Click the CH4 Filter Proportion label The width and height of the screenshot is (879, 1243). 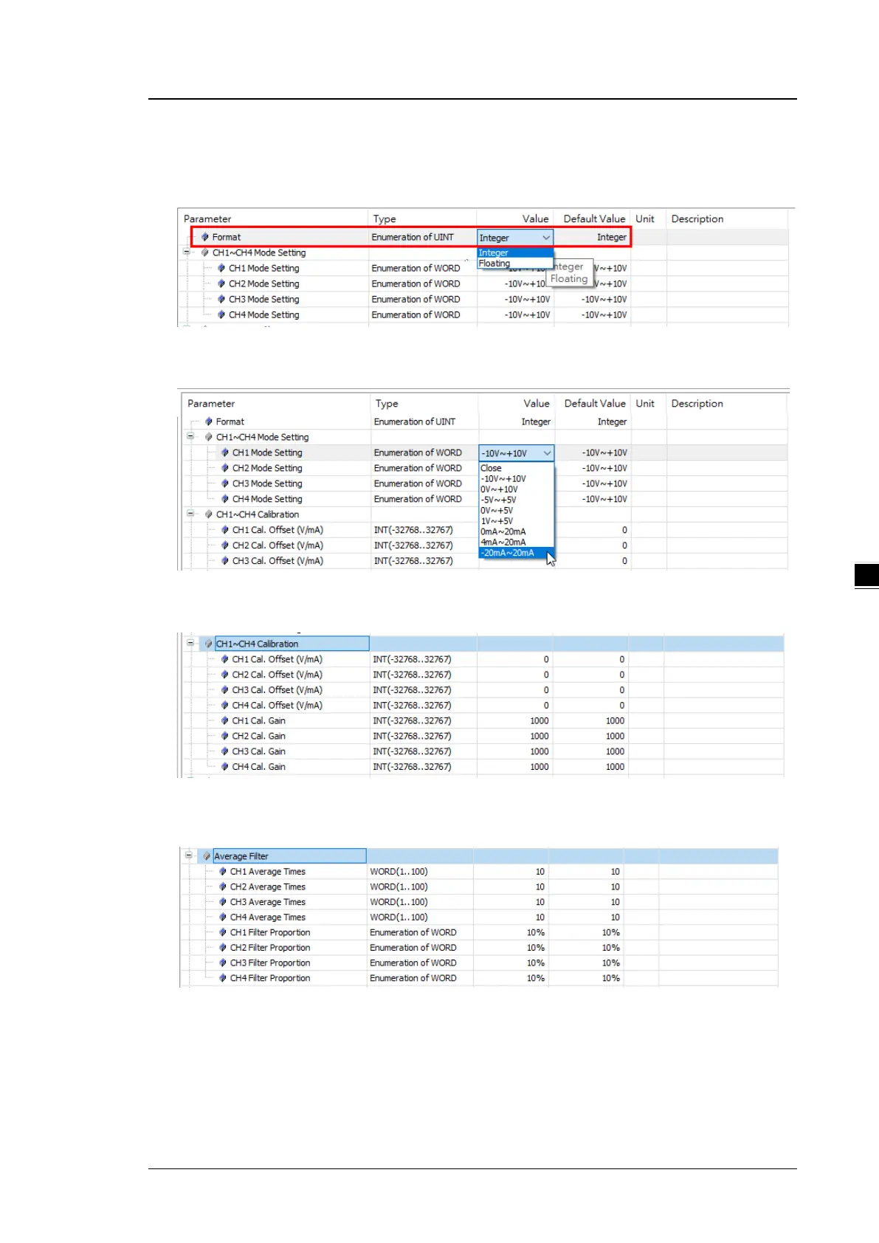click(270, 978)
